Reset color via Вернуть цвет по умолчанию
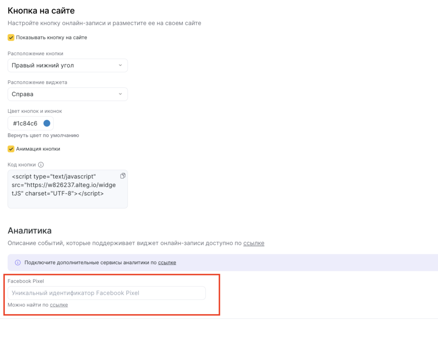The height and width of the screenshot is (339, 438). tap(43, 136)
